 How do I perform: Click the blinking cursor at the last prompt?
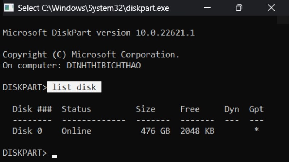(x=55, y=156)
